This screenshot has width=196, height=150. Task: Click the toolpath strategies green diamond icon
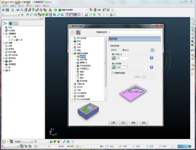(x=56, y=10)
